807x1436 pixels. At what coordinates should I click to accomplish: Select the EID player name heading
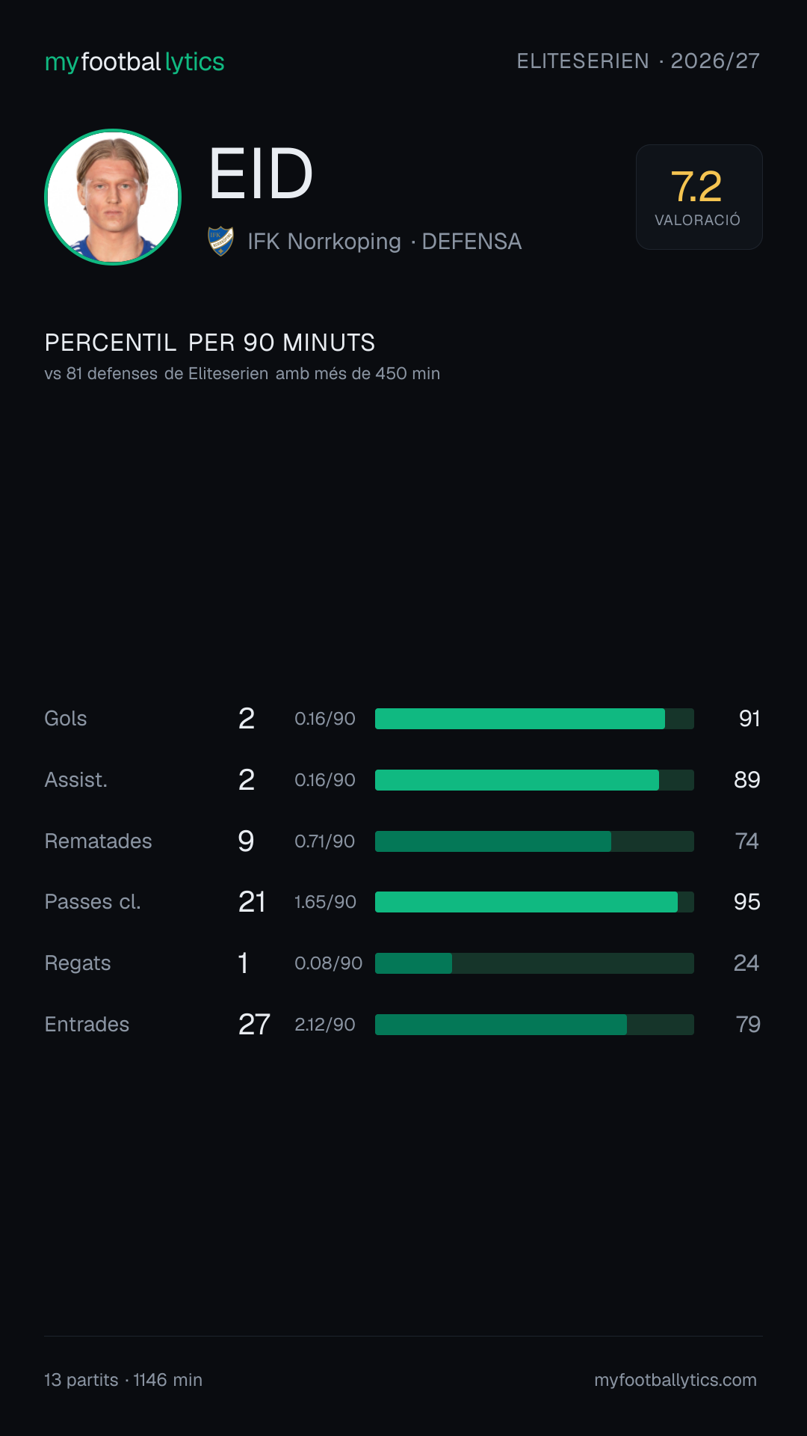[261, 174]
